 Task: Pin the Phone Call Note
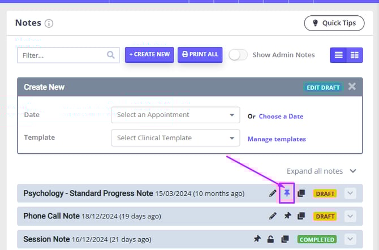pos(287,216)
